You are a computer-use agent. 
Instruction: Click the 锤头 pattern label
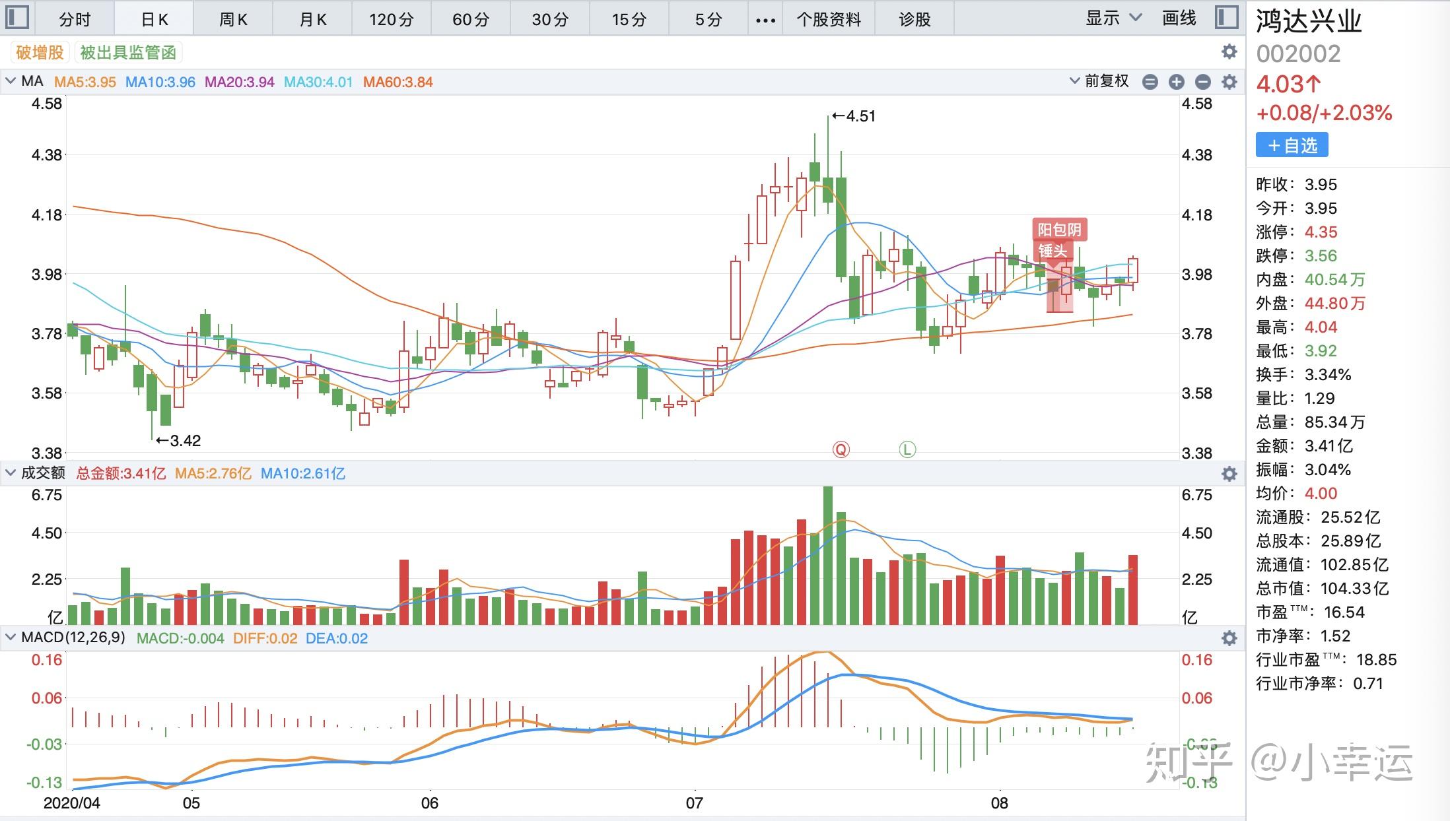(1053, 251)
